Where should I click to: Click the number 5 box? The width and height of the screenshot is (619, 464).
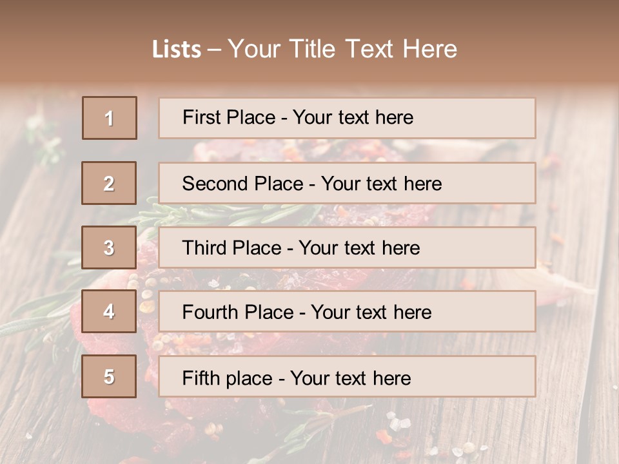[109, 376]
